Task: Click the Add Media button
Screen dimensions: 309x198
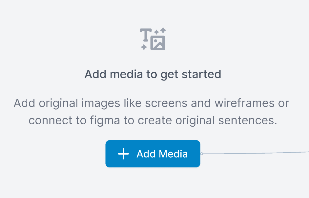Action: (x=153, y=154)
